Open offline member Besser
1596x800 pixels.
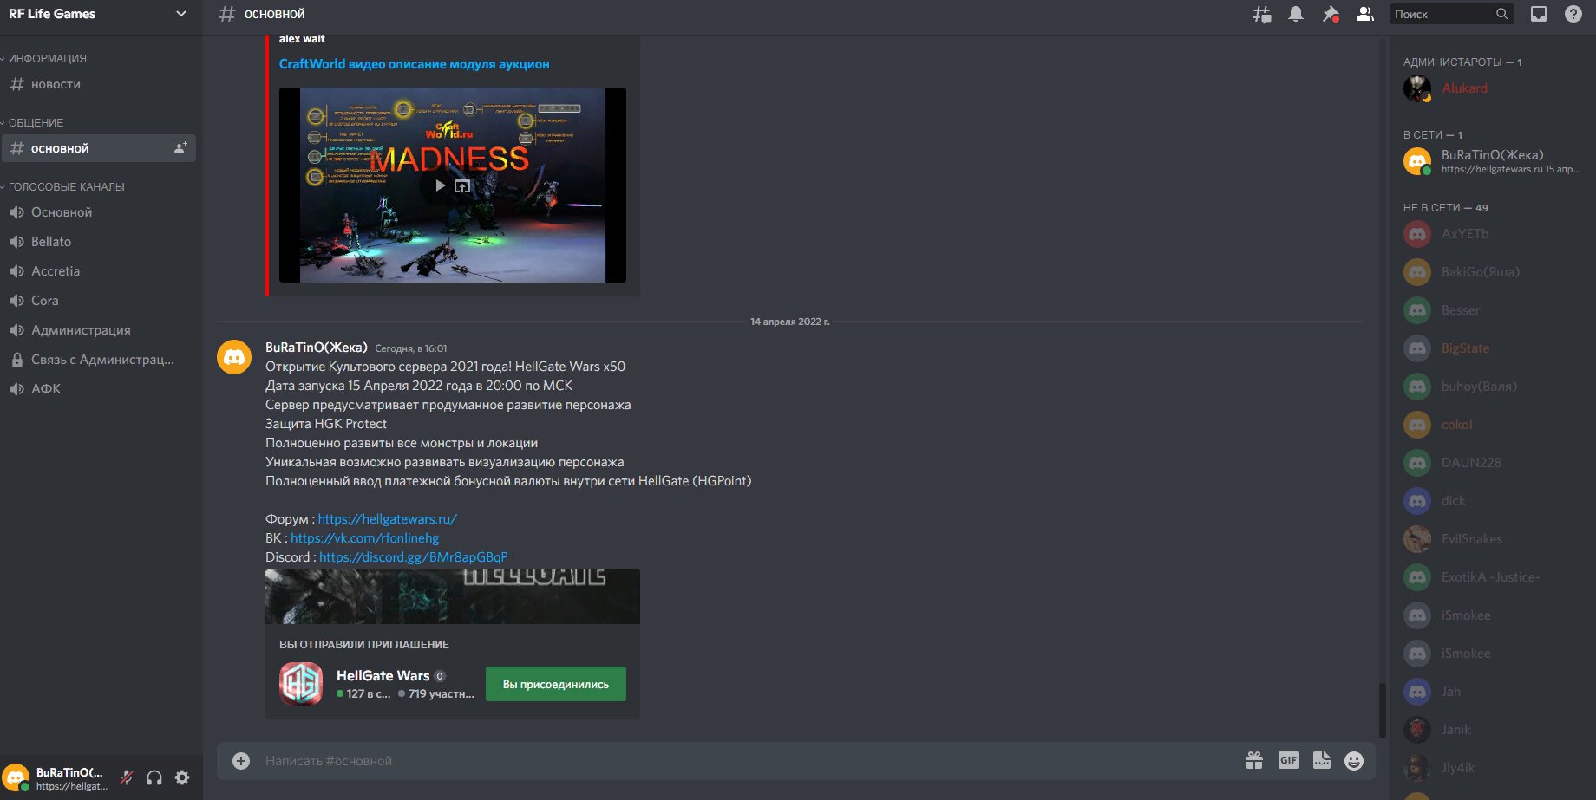click(1494, 310)
